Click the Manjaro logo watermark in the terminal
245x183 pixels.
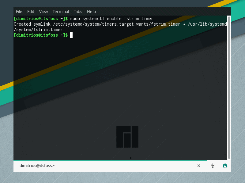point(127,136)
